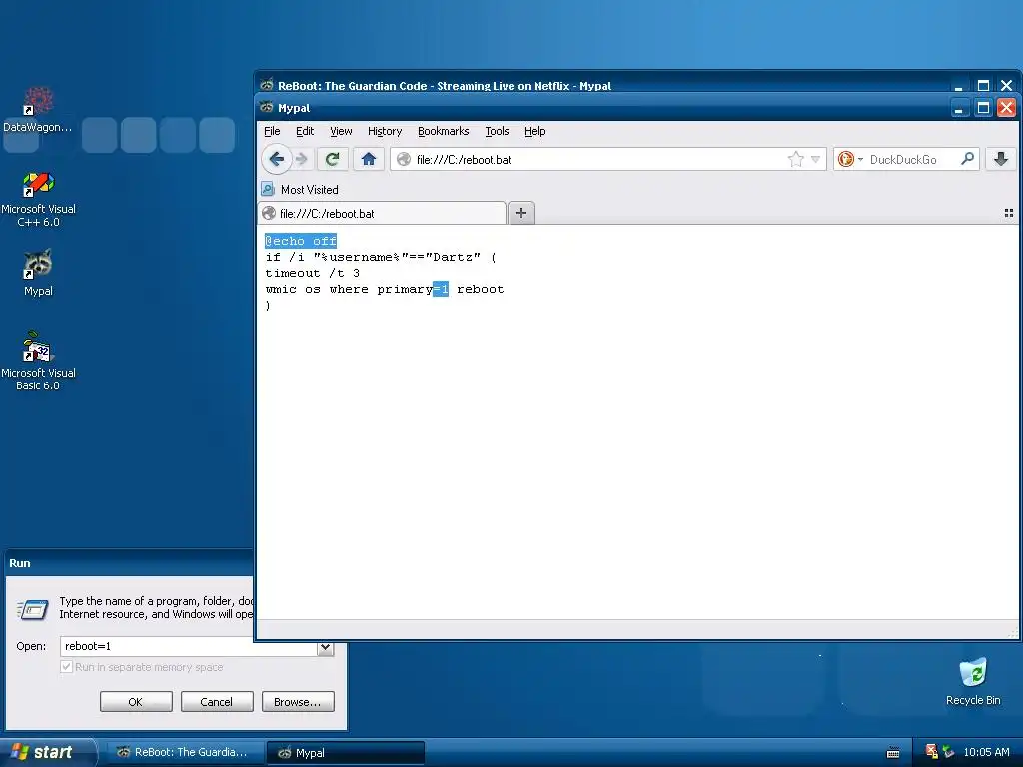Open Microsoft Visual C++ 6.0 desktop icon
This screenshot has height=767, width=1023.
pyautogui.click(x=38, y=199)
